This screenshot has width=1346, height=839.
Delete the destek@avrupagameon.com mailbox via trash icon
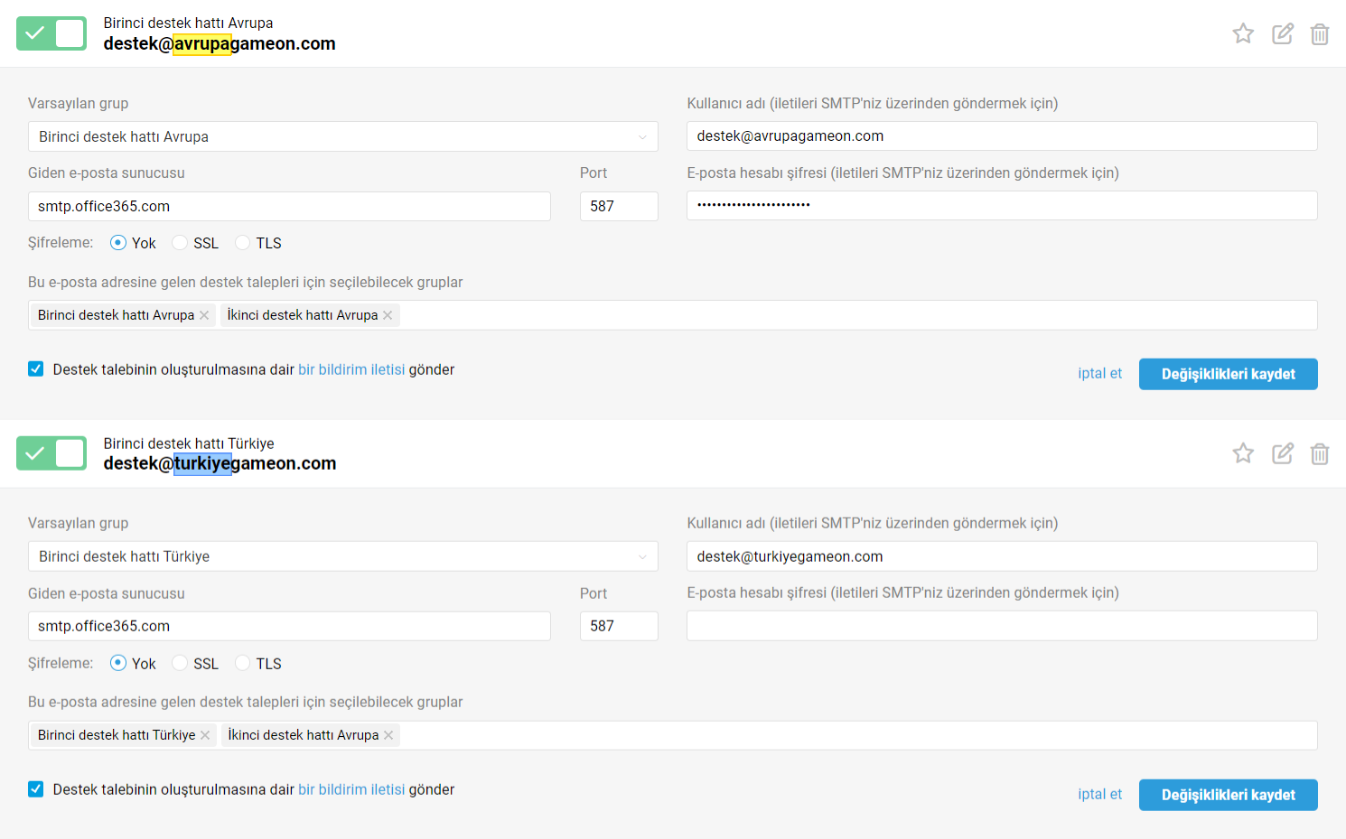1320,33
